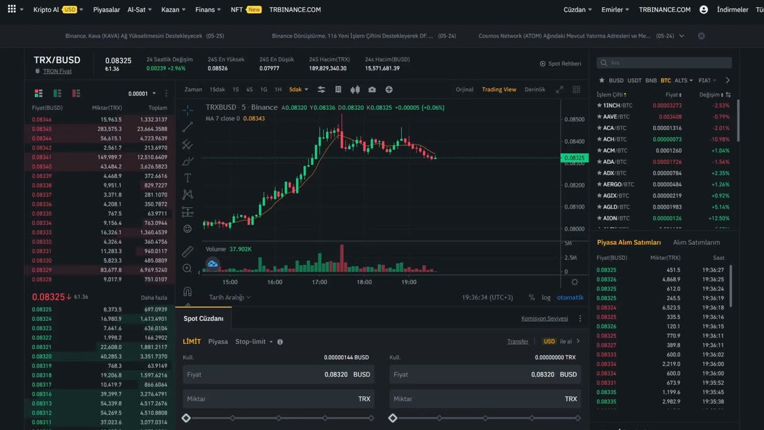Select the brush drawing tool
Image resolution: width=764 pixels, height=430 pixels.
pyautogui.click(x=187, y=161)
